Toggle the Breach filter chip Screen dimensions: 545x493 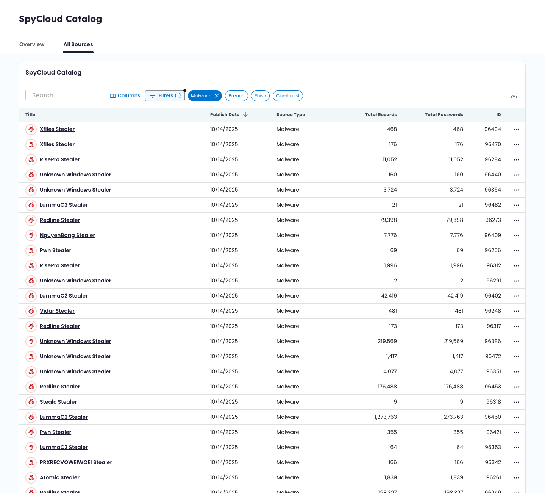click(236, 96)
